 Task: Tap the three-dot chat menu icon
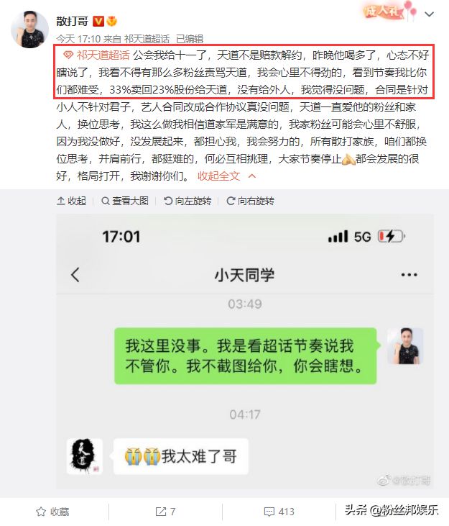409,275
